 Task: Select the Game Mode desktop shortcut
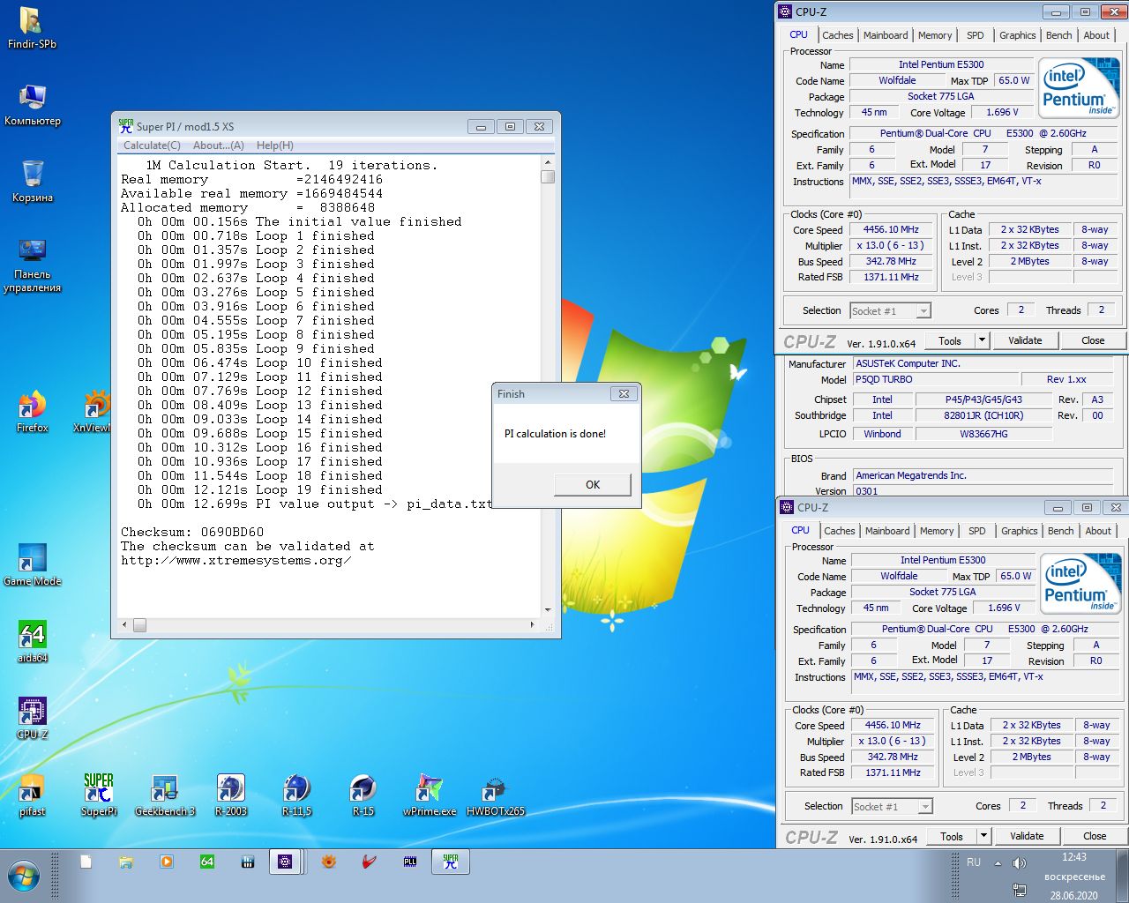click(x=32, y=564)
